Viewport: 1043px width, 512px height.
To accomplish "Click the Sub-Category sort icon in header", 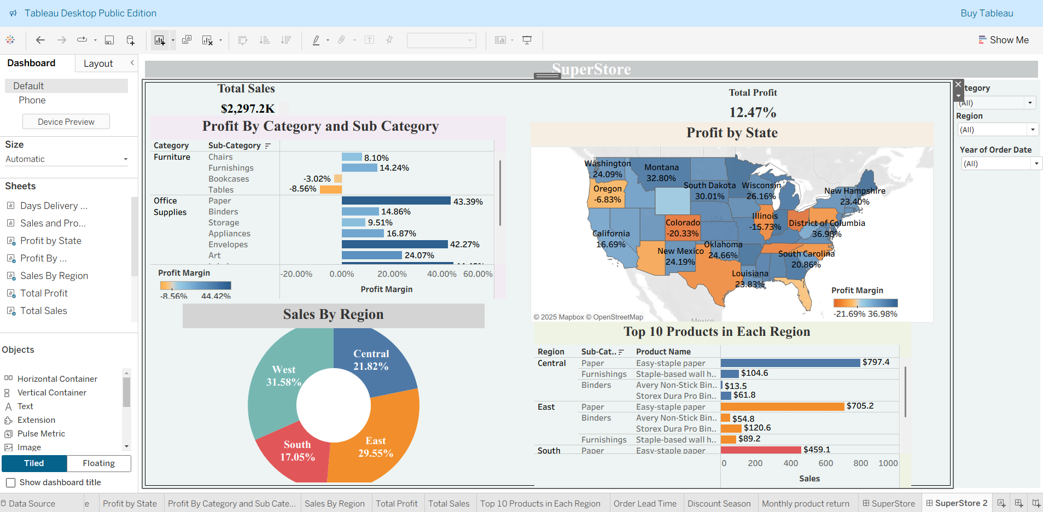I will 267,146.
